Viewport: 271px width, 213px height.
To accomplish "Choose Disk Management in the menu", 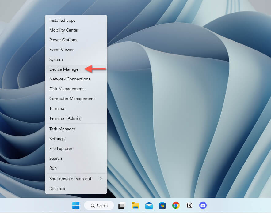I will [x=67, y=89].
